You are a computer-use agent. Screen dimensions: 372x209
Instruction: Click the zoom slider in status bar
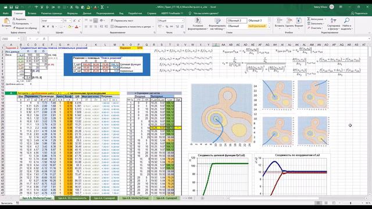pos(350,203)
